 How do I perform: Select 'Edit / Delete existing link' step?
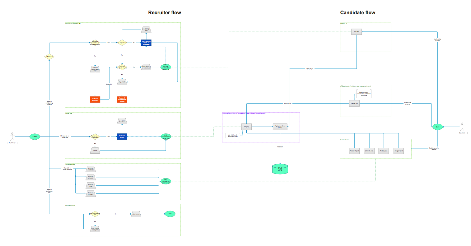pos(95,229)
